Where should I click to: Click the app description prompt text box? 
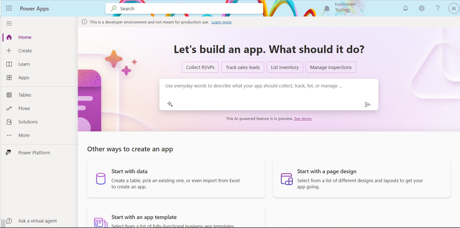pos(269,95)
